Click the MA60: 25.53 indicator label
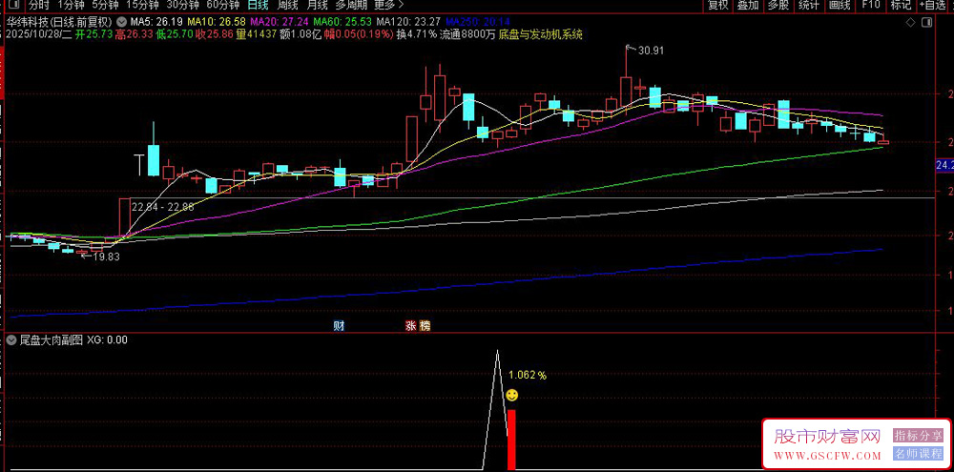Image resolution: width=954 pixels, height=472 pixels. (x=342, y=22)
